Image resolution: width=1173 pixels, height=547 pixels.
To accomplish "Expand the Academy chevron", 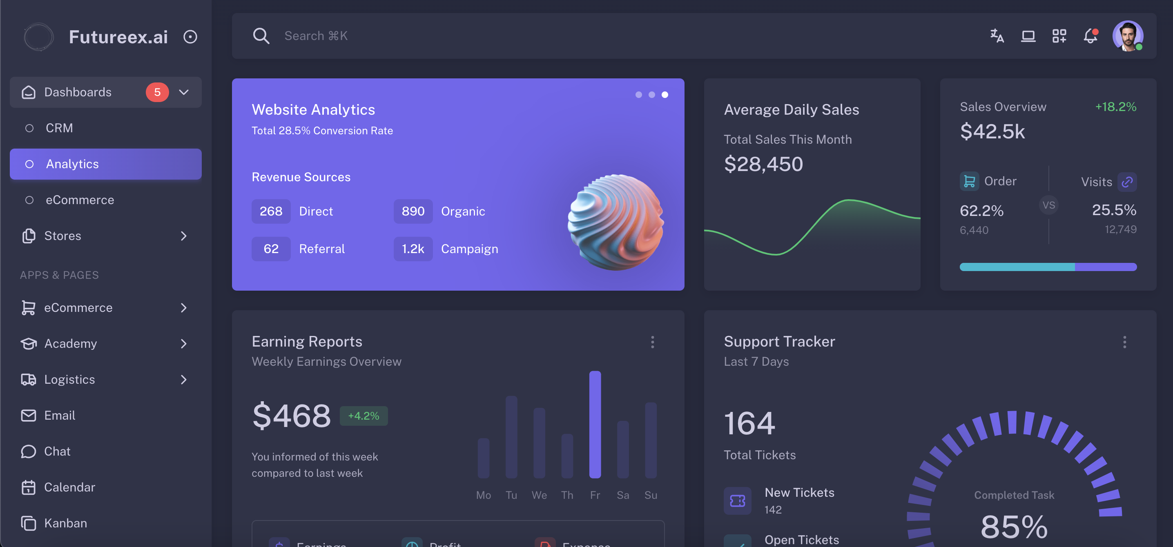I will (183, 344).
